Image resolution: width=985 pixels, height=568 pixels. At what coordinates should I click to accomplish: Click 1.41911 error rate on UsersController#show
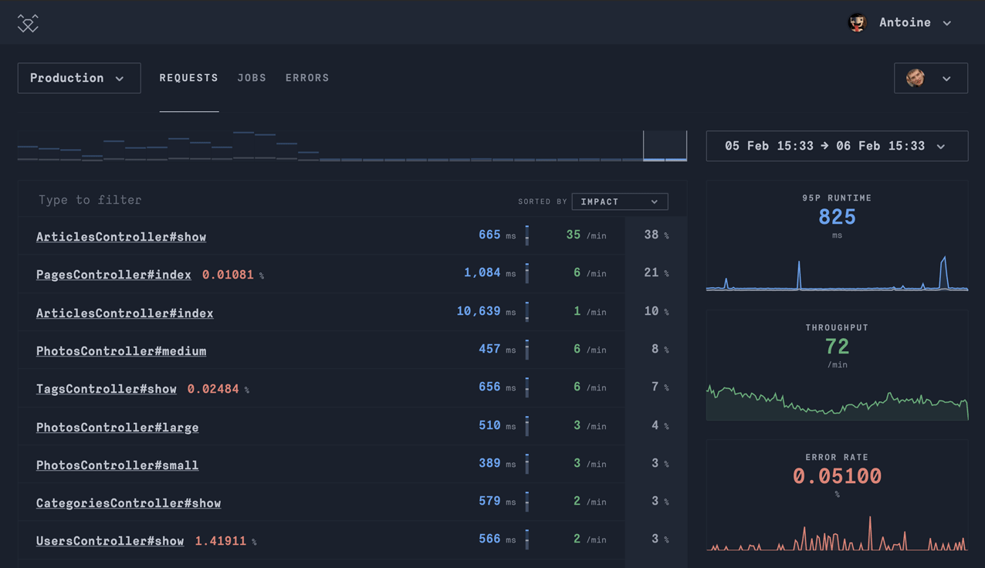[x=225, y=541]
